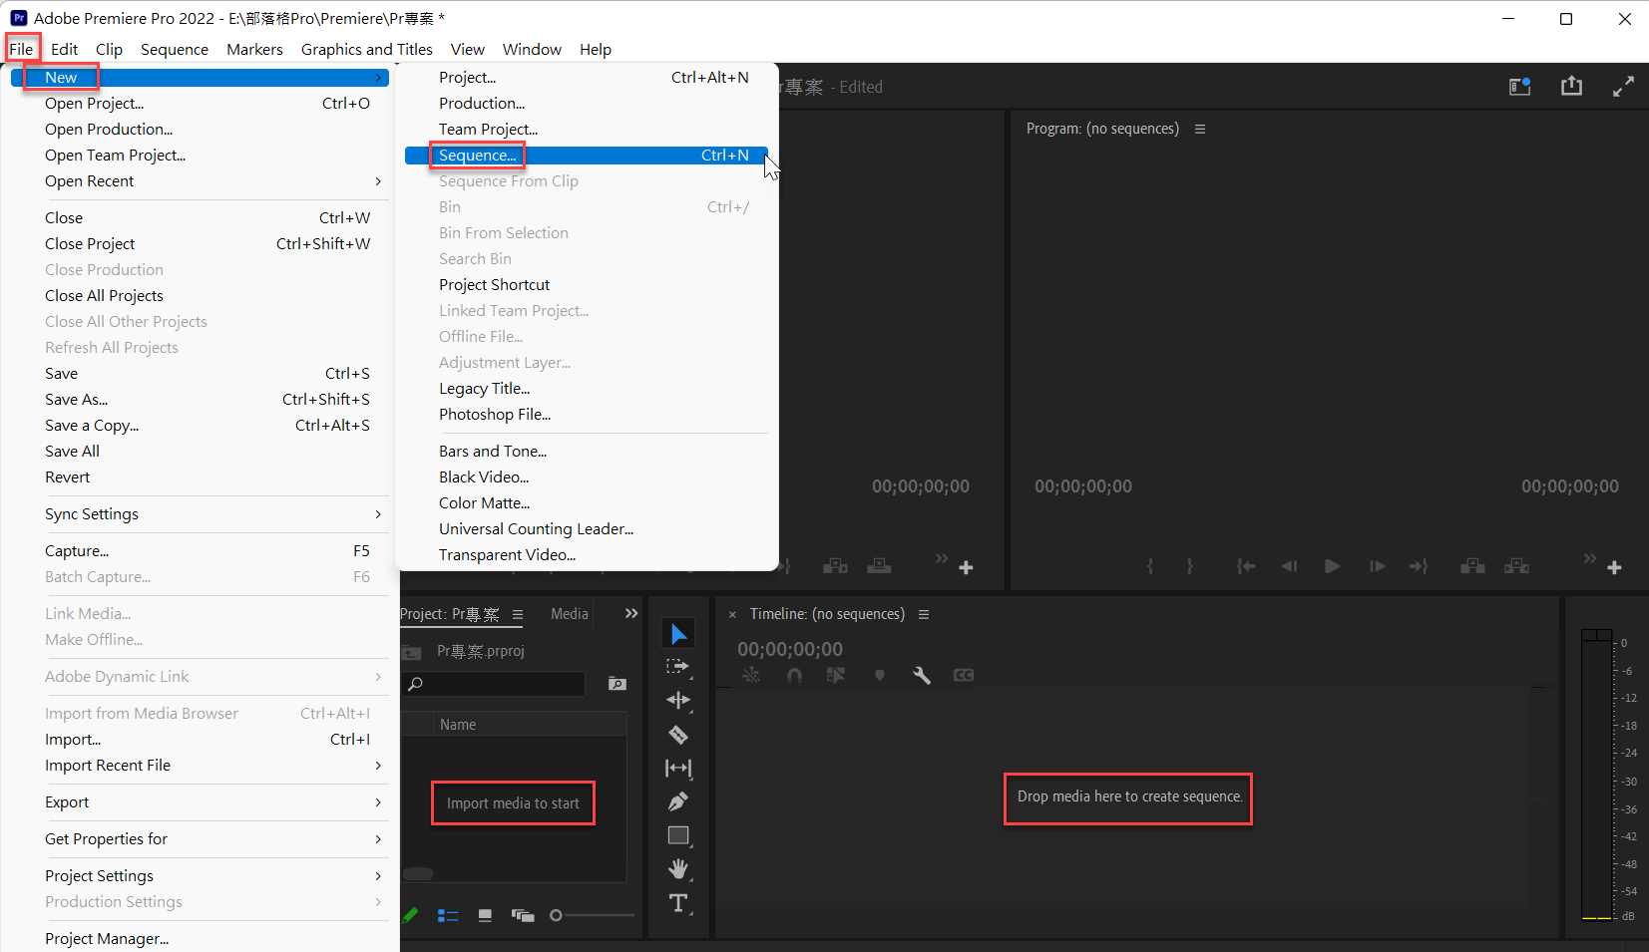Expand the Project Settings submenu
This screenshot has height=952, width=1649.
(208, 876)
